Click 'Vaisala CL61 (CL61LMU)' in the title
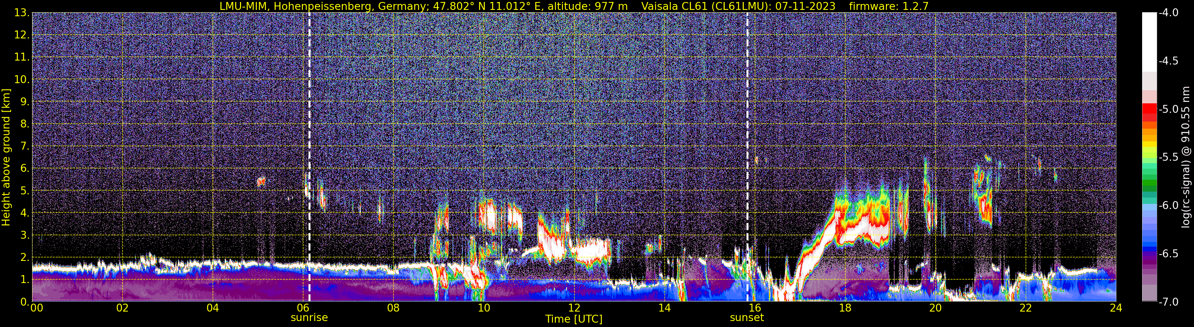 (705, 6)
